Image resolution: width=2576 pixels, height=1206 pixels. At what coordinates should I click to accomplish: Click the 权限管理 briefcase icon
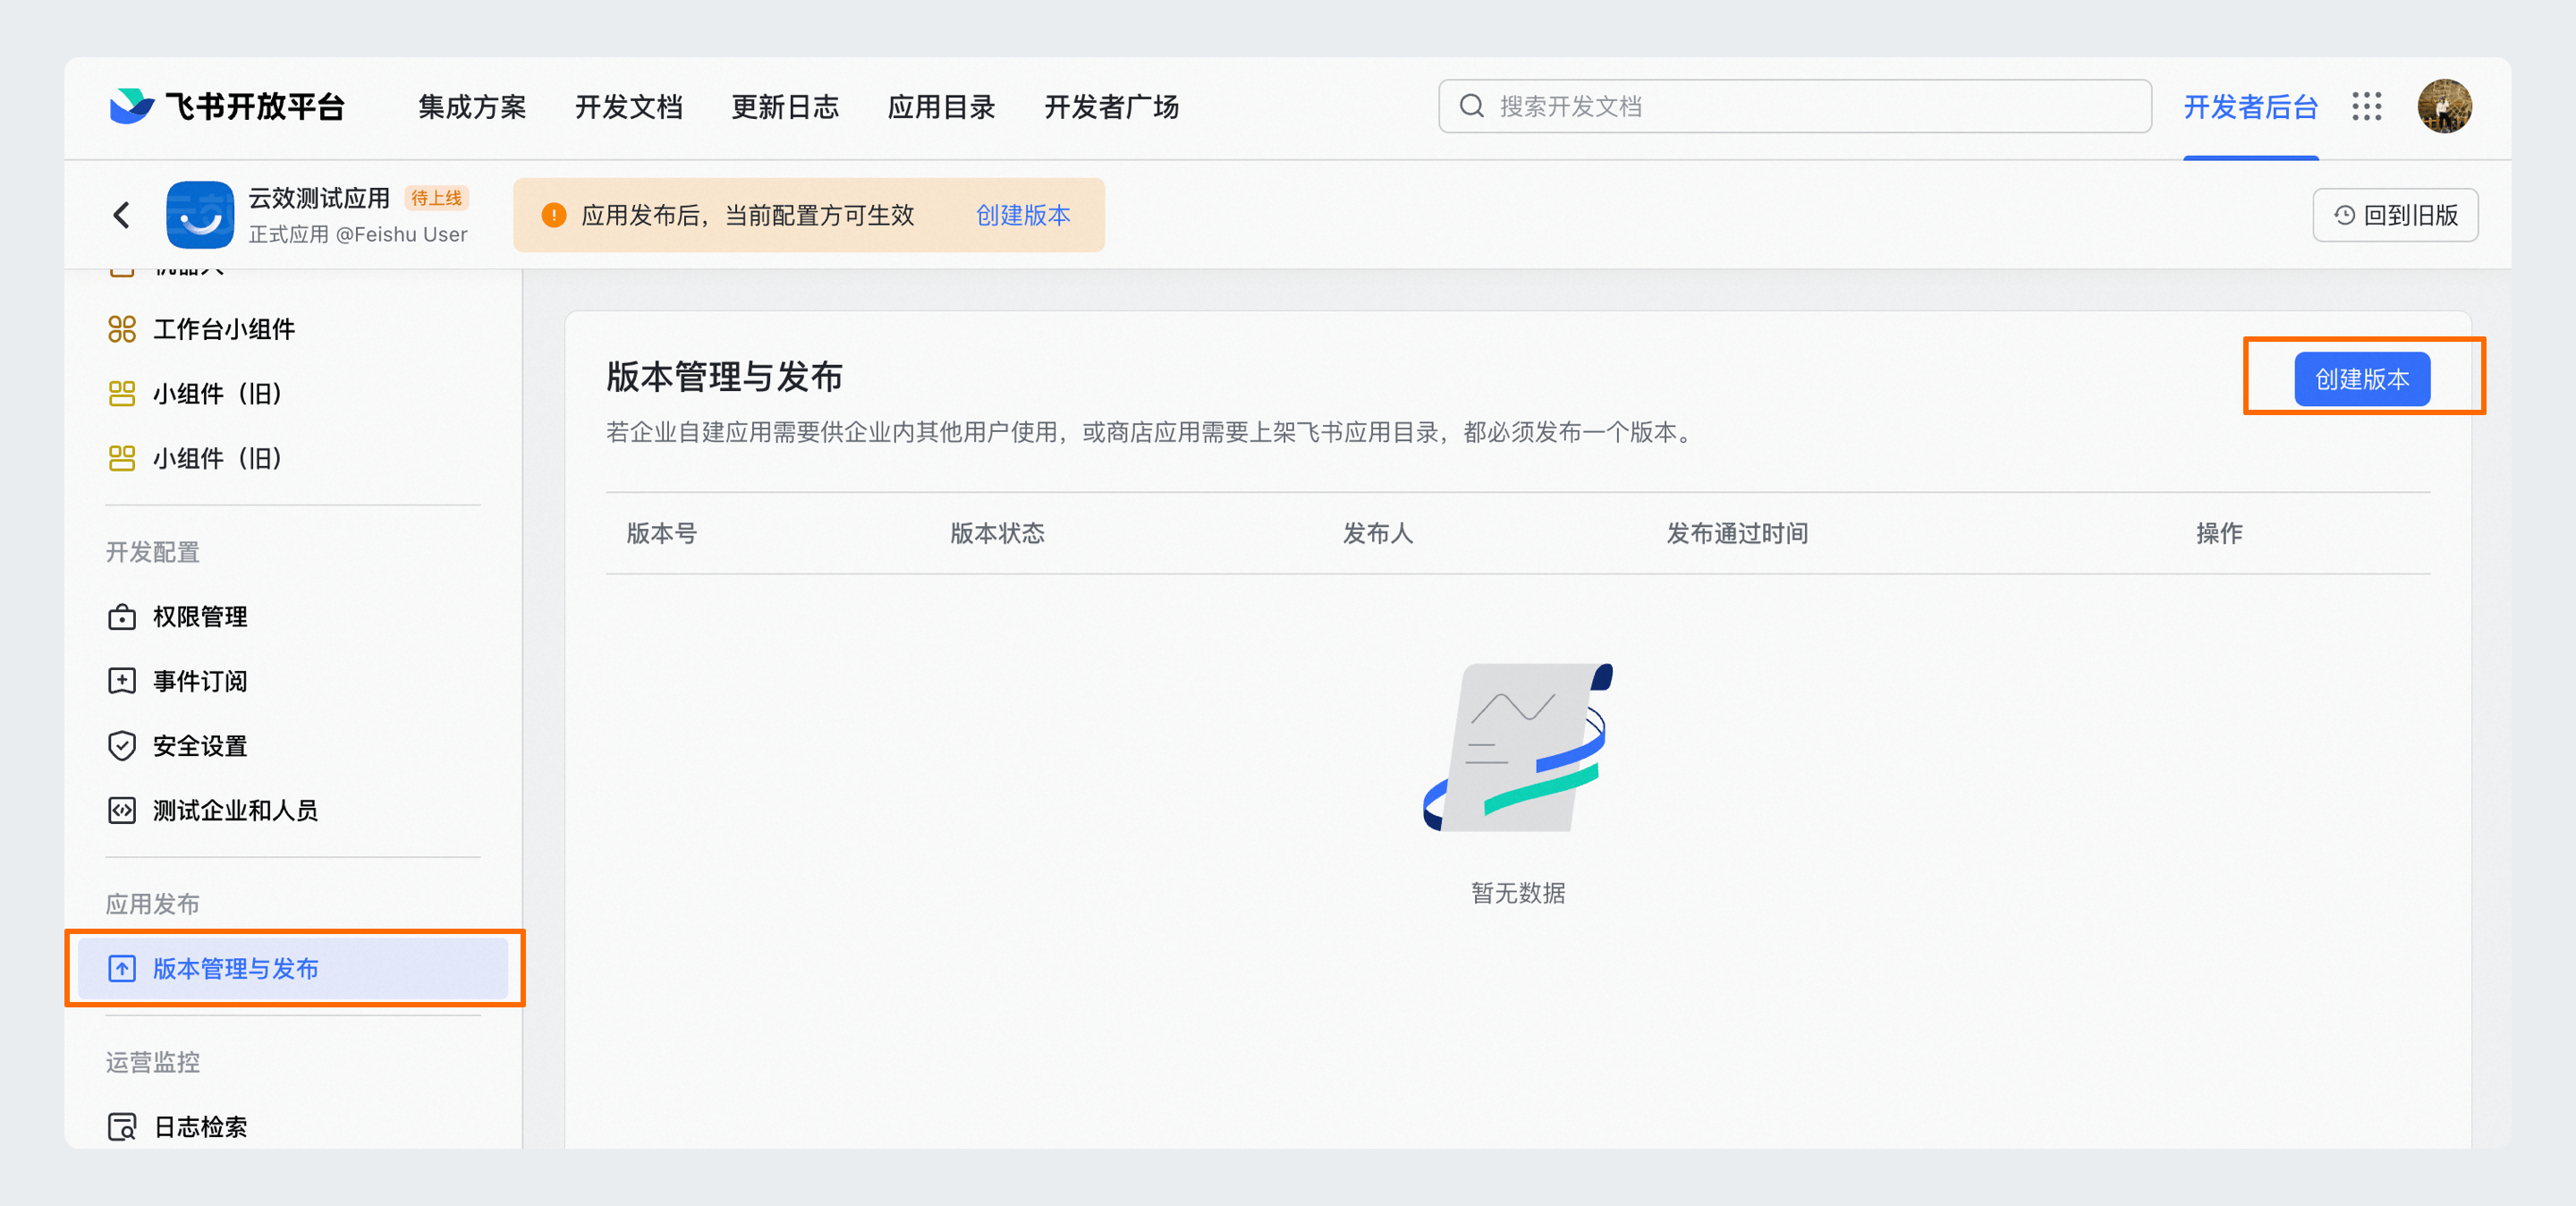[x=122, y=617]
